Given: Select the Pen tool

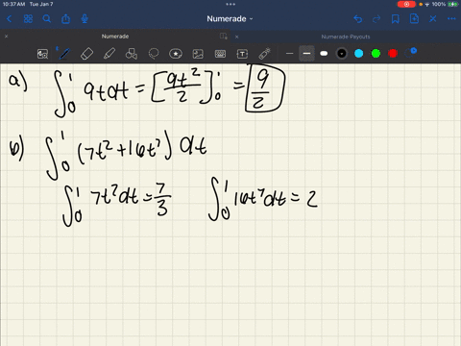Looking at the screenshot, I should [x=64, y=54].
